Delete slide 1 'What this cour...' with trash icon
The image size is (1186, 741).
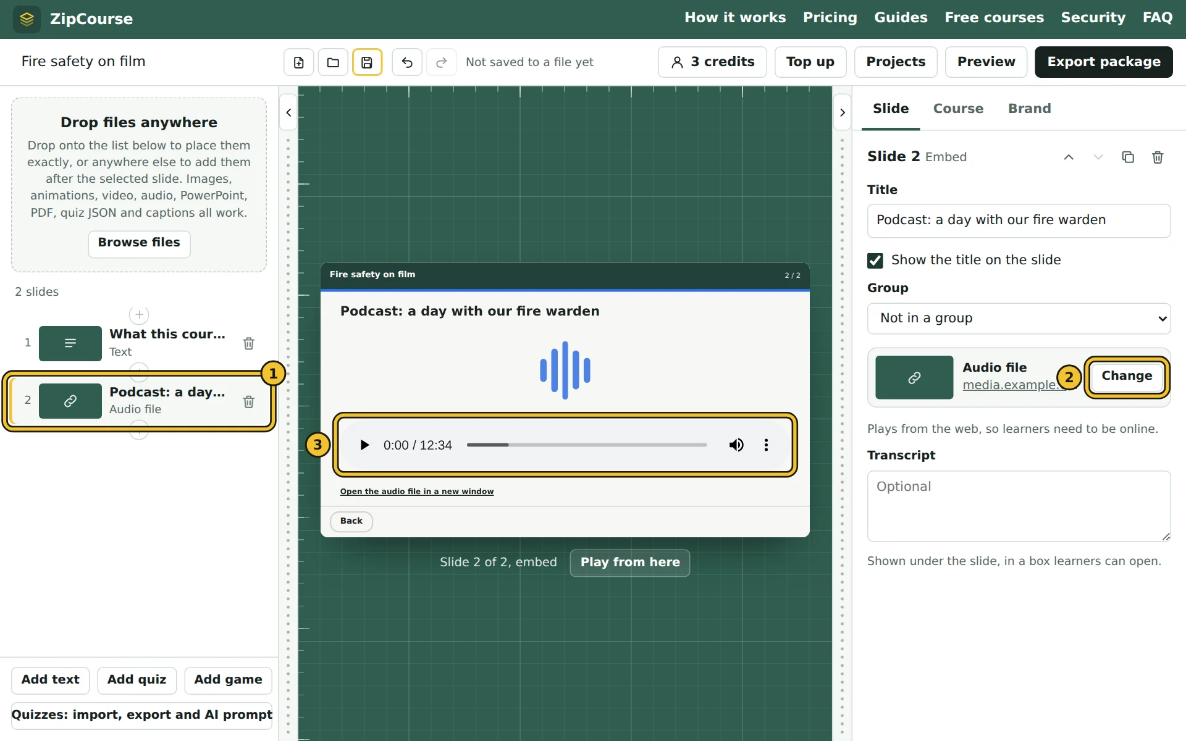click(249, 343)
